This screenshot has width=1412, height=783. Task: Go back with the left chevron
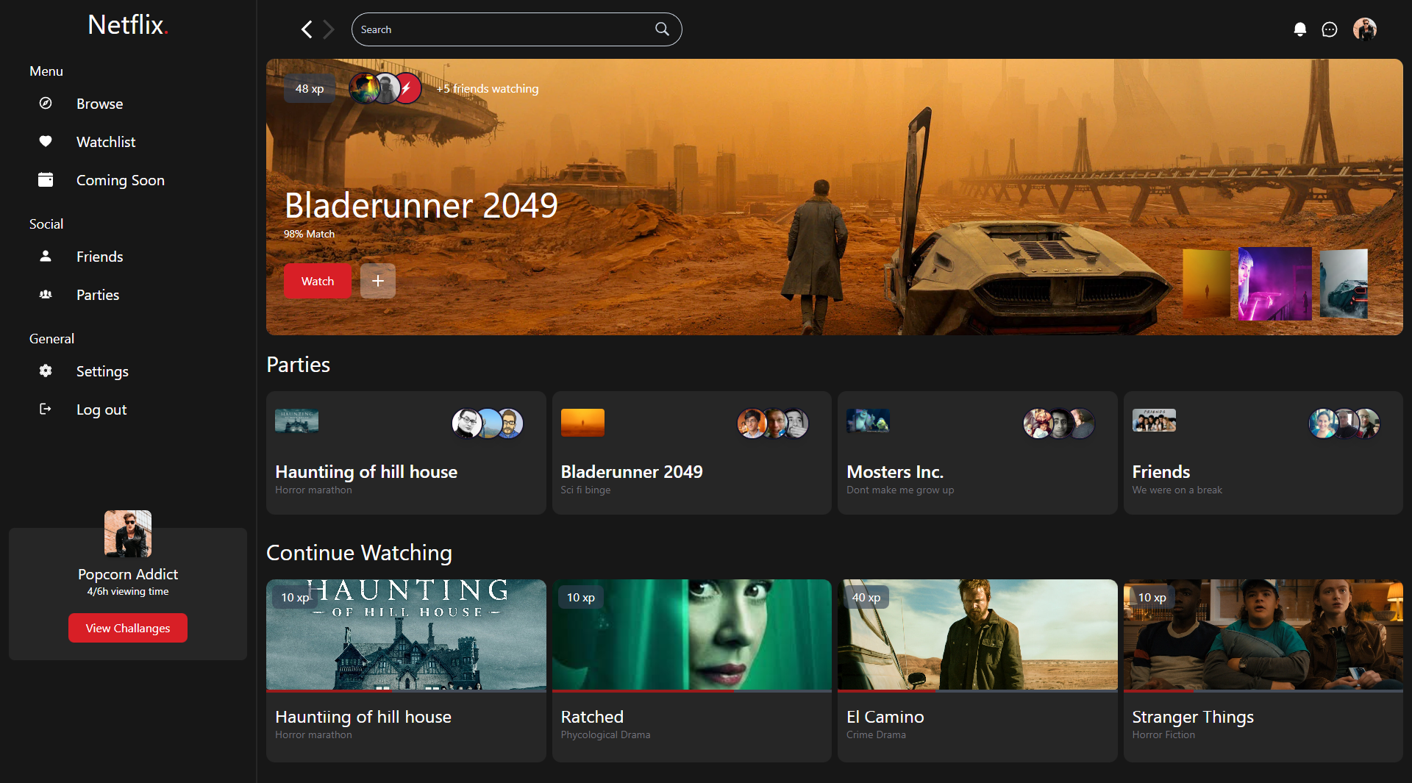tap(307, 29)
